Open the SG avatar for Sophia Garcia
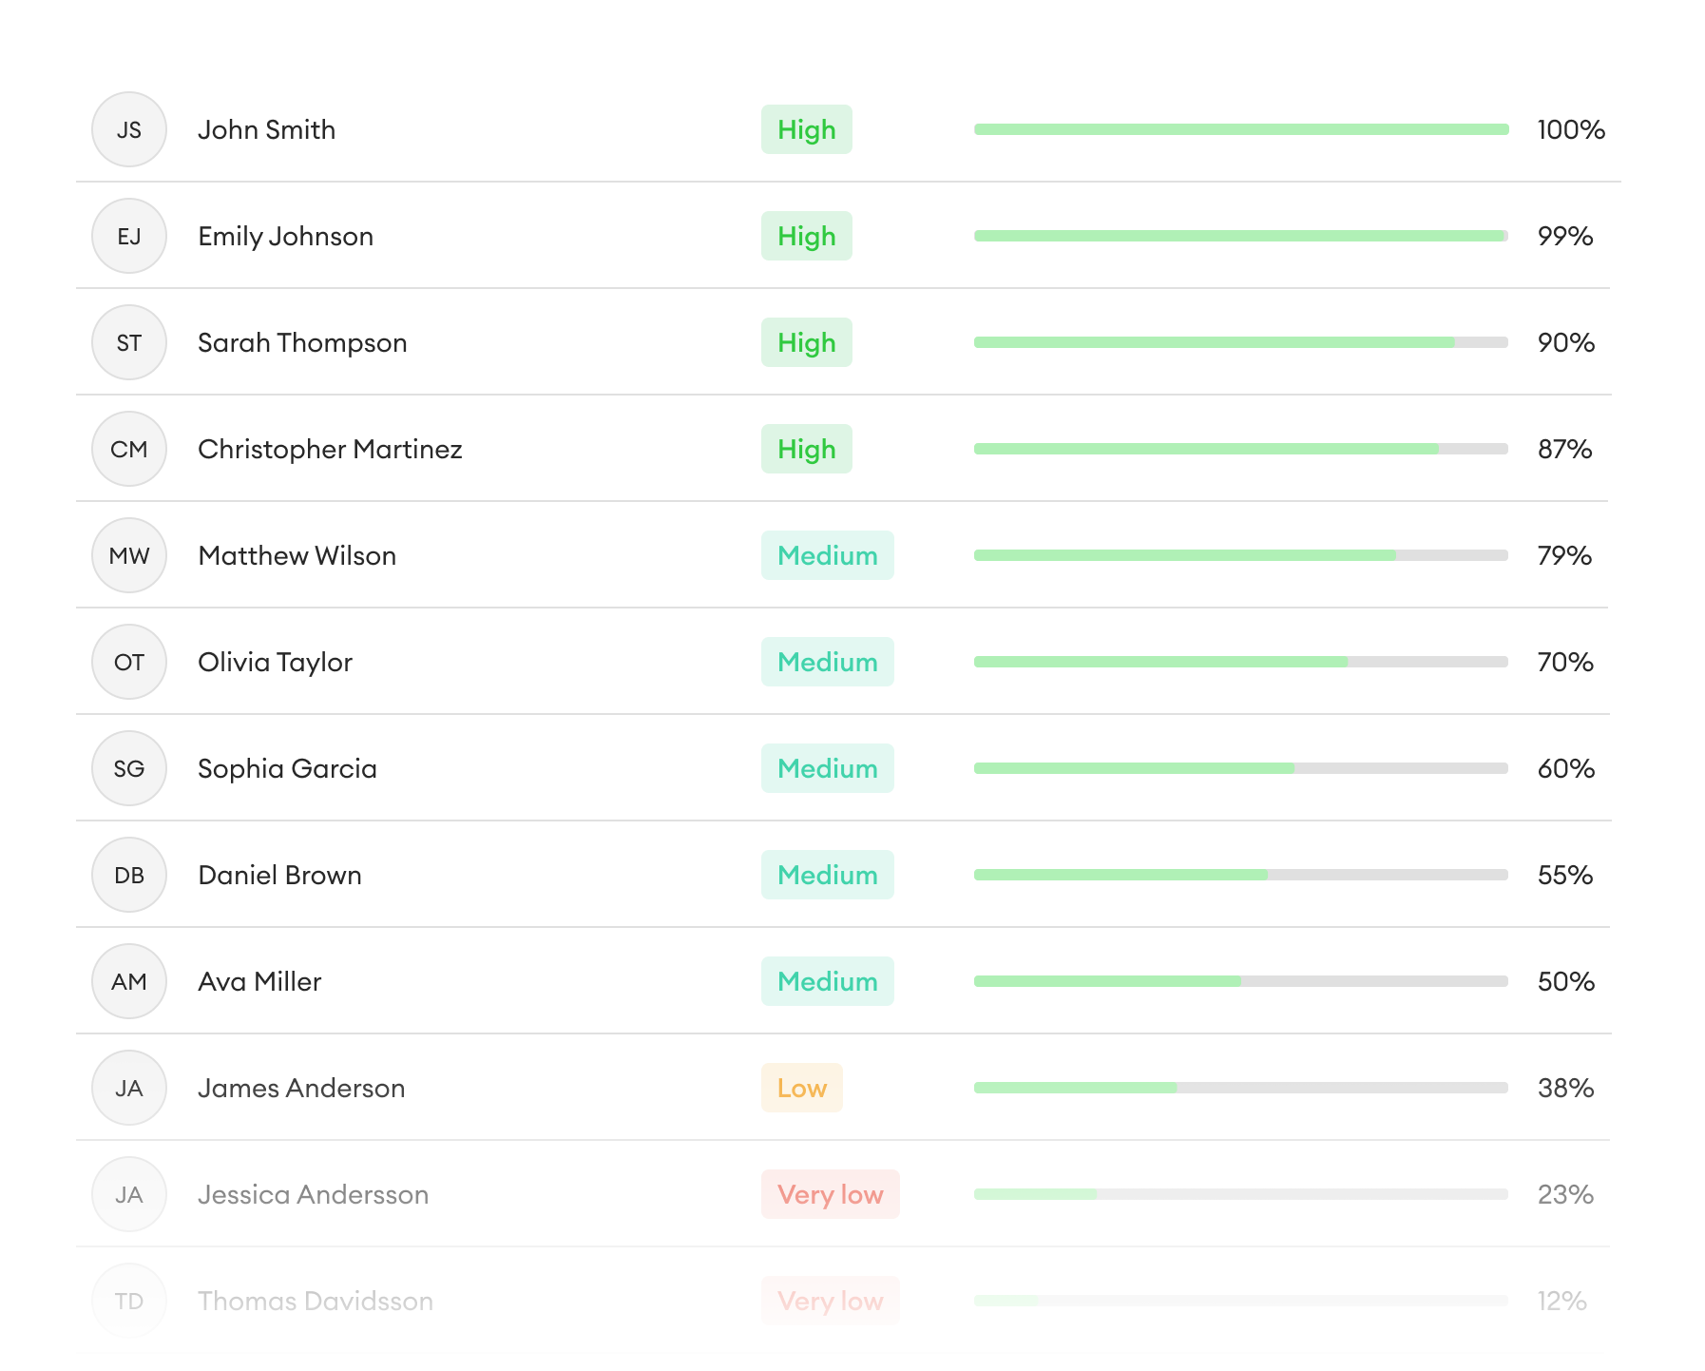The height and width of the screenshot is (1371, 1705). point(129,768)
